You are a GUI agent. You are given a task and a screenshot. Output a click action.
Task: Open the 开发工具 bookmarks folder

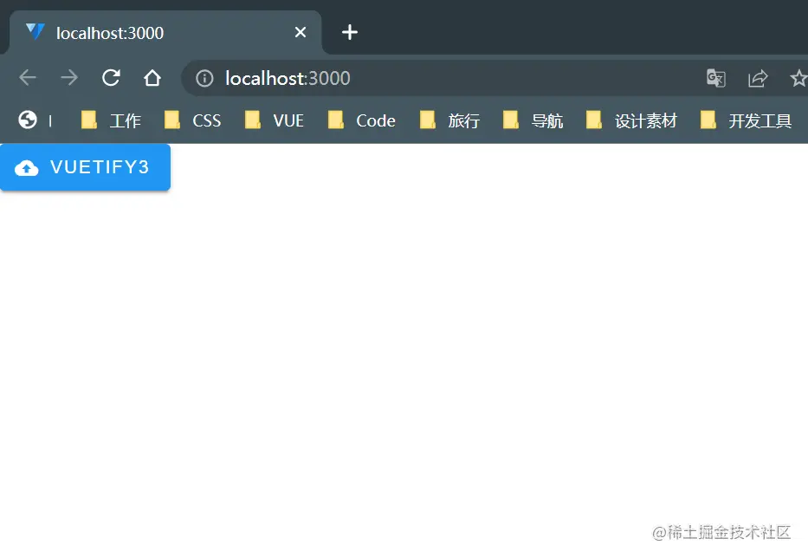pos(756,120)
